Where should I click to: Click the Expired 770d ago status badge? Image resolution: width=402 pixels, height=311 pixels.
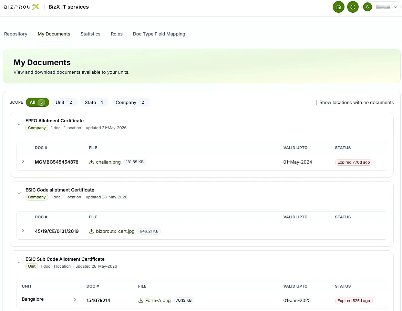pos(353,162)
